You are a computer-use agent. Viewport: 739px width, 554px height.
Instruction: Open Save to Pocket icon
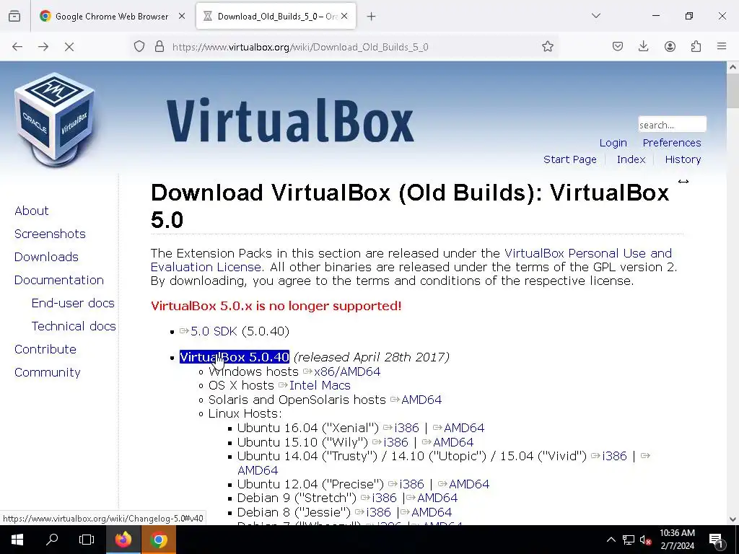point(618,46)
